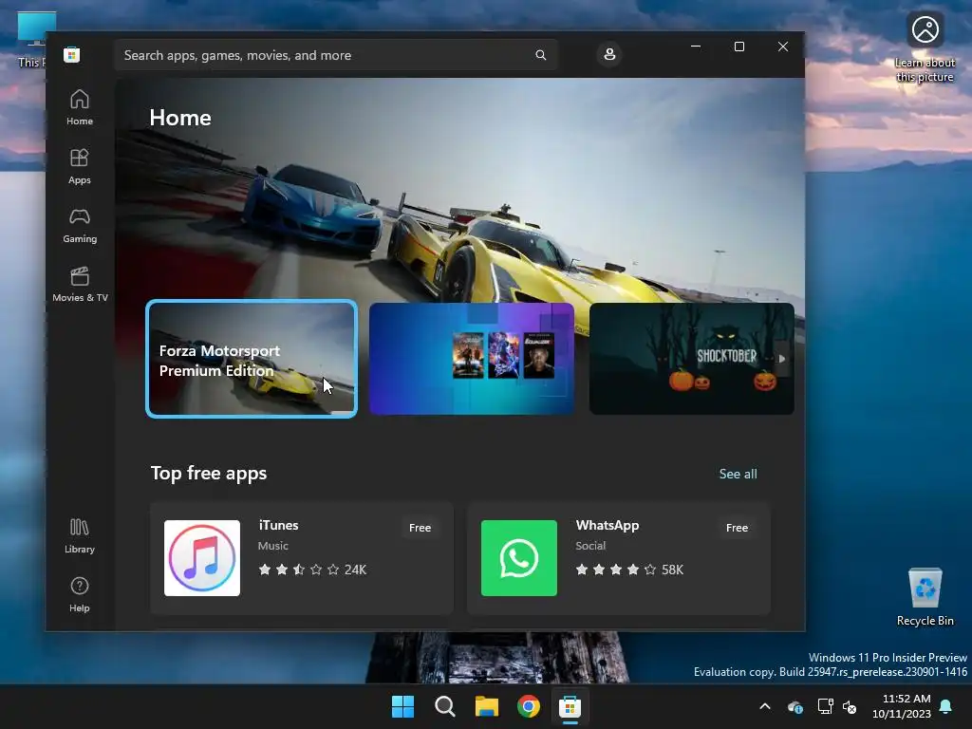
Task: Minimize the Microsoft Store window
Action: click(x=696, y=47)
